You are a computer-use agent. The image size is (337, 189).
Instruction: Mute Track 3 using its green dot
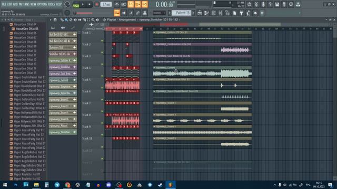pyautogui.click(x=102, y=64)
